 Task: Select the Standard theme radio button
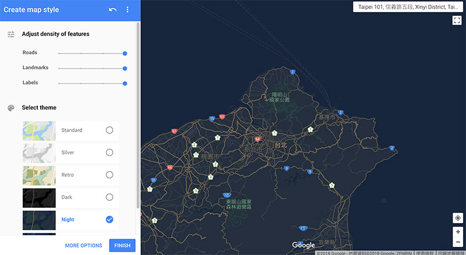coord(110,130)
